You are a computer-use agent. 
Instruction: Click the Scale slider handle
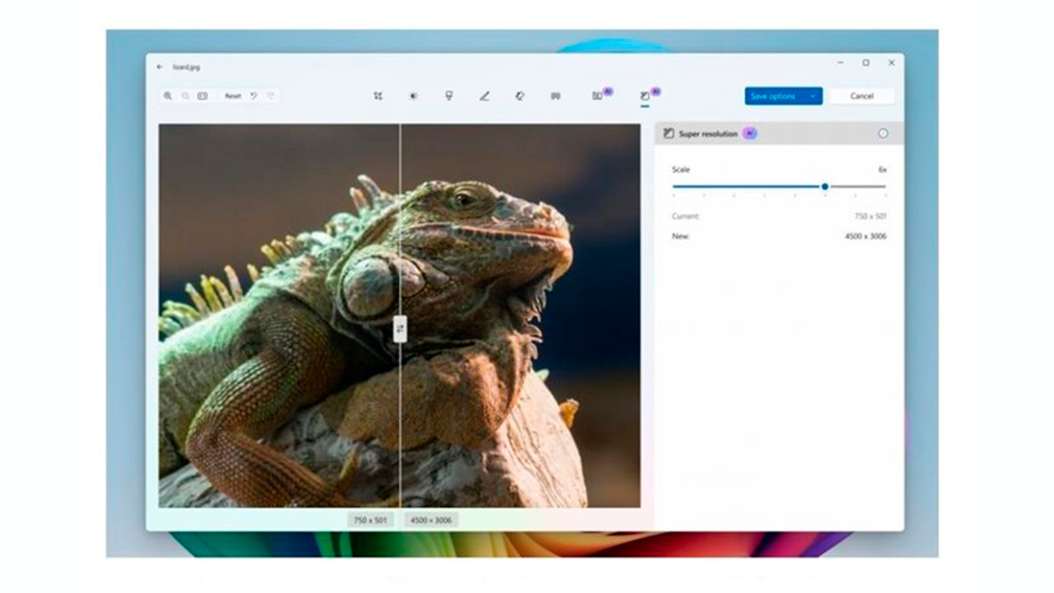825,187
